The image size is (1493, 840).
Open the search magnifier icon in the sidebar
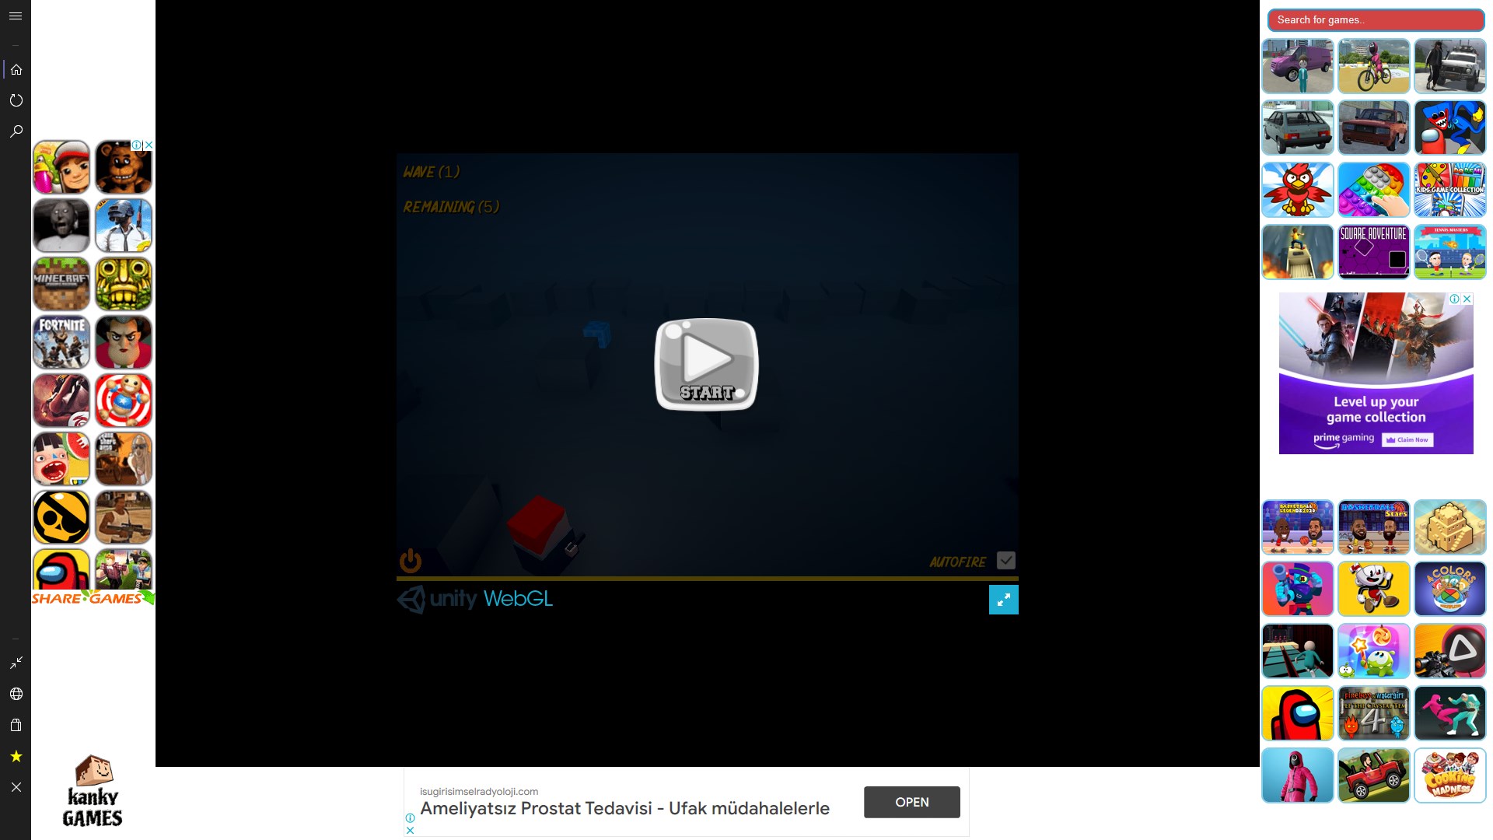16,131
